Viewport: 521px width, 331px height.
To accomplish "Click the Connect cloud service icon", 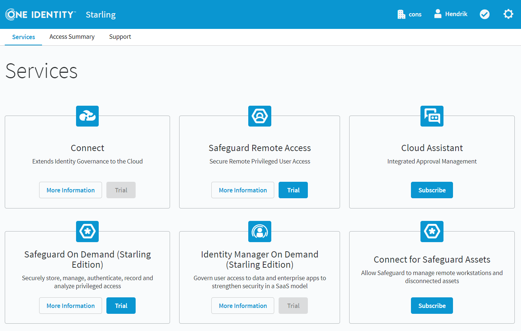I will pos(87,116).
